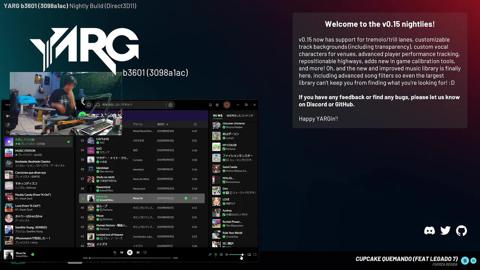This screenshot has height=270, width=480.
Task: Open Spotify friend activity icon
Action: click(x=217, y=105)
